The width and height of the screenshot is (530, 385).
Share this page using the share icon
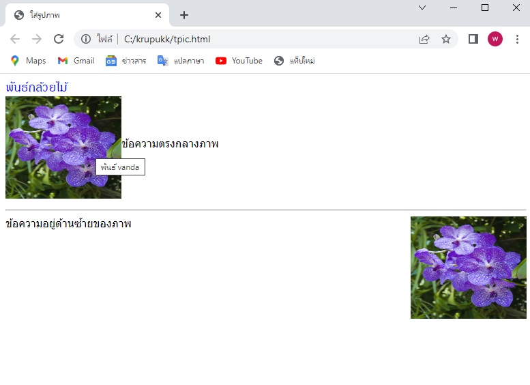424,39
